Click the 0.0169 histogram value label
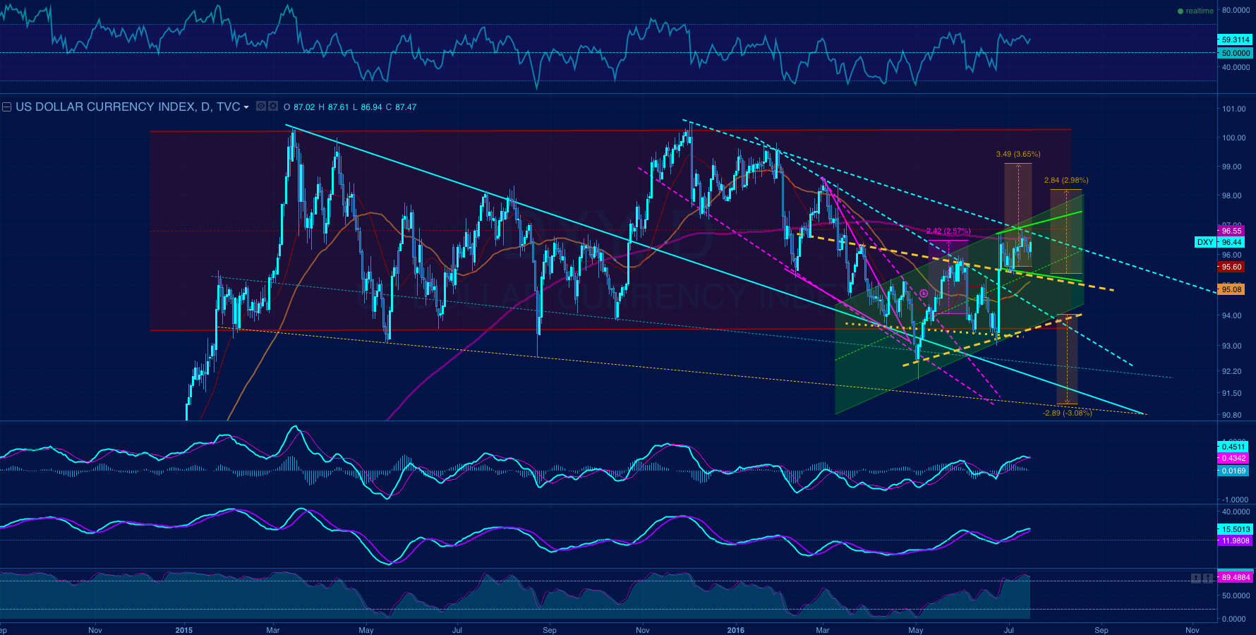The width and height of the screenshot is (1256, 635). coord(1233,471)
